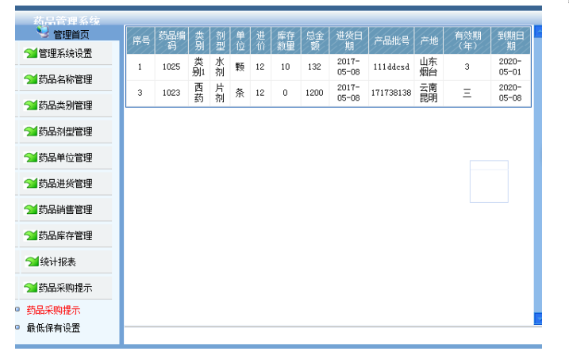This screenshot has width=569, height=355.
Task: Click the 总金额 column header
Action: click(x=315, y=40)
